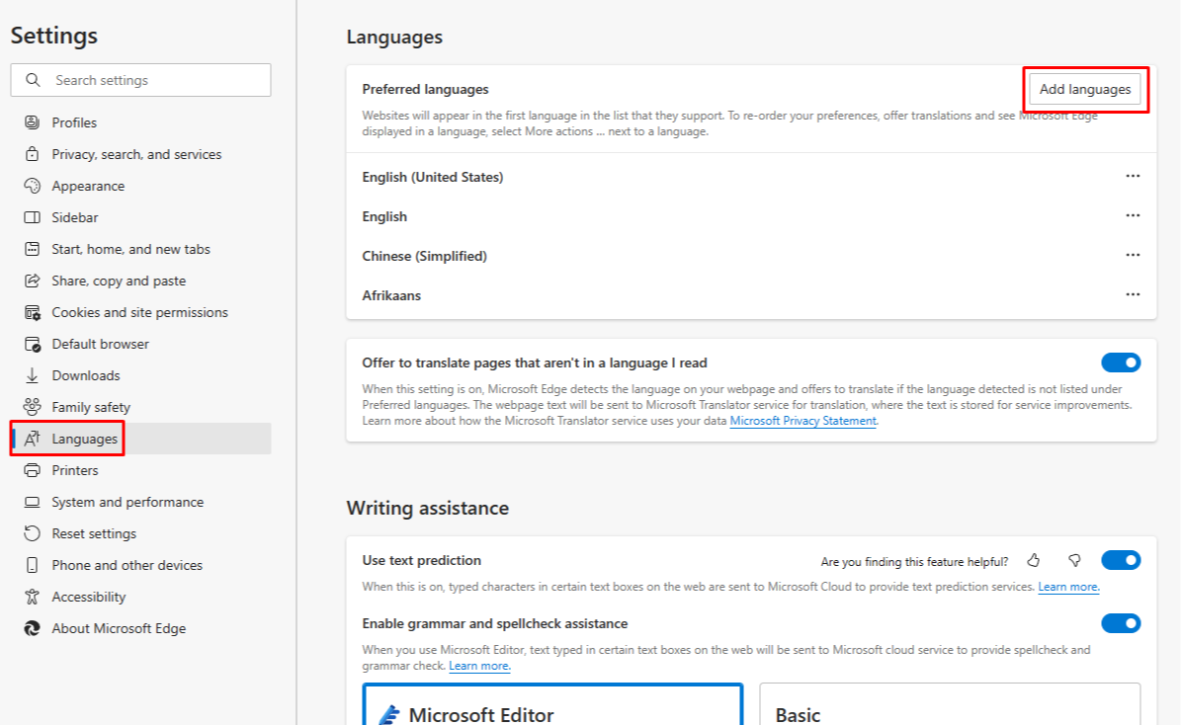The image size is (1181, 725).
Task: Click Afrikaans language name
Action: pyautogui.click(x=391, y=295)
